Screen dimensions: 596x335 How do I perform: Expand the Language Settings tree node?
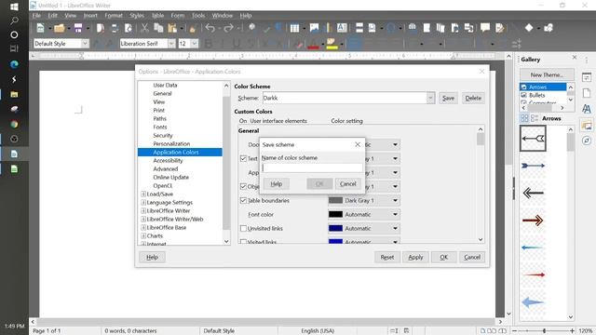pyautogui.click(x=143, y=203)
